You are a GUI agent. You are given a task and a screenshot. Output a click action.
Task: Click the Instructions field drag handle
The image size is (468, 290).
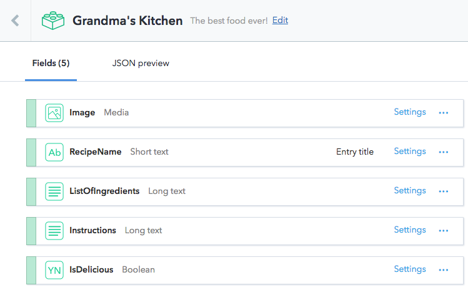pos(31,231)
